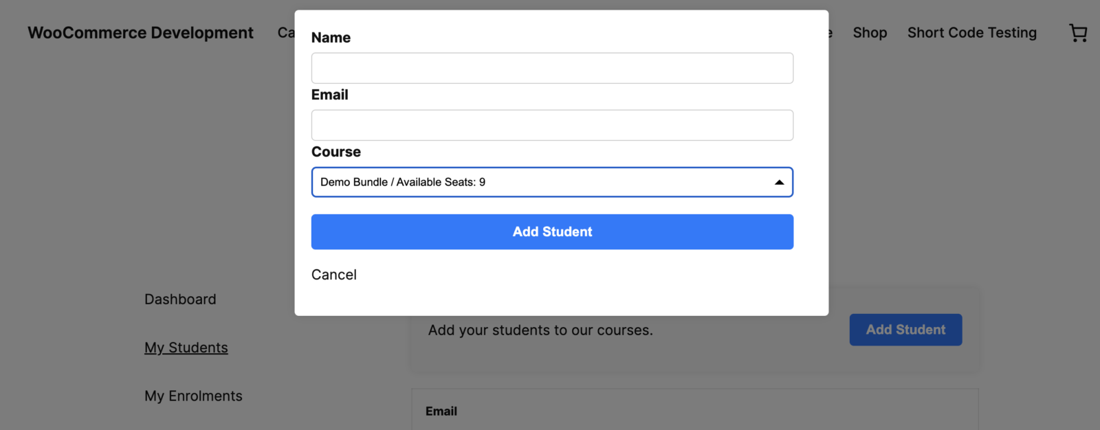This screenshot has width=1100, height=430.
Task: Click 'Add your students to our courses' text
Action: point(540,330)
